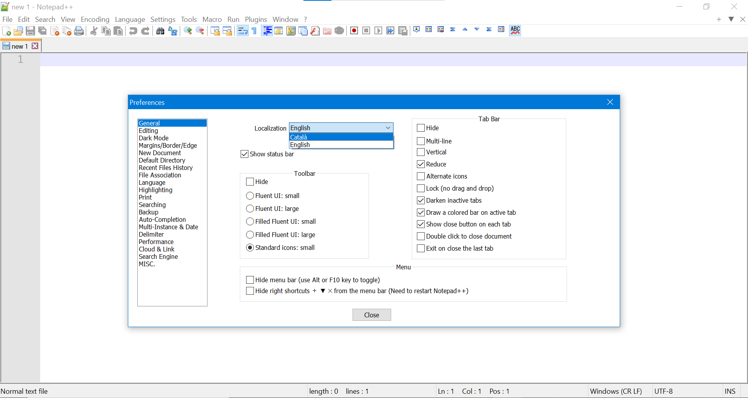The width and height of the screenshot is (748, 398).
Task: Open the Encoding menu
Action: click(95, 19)
